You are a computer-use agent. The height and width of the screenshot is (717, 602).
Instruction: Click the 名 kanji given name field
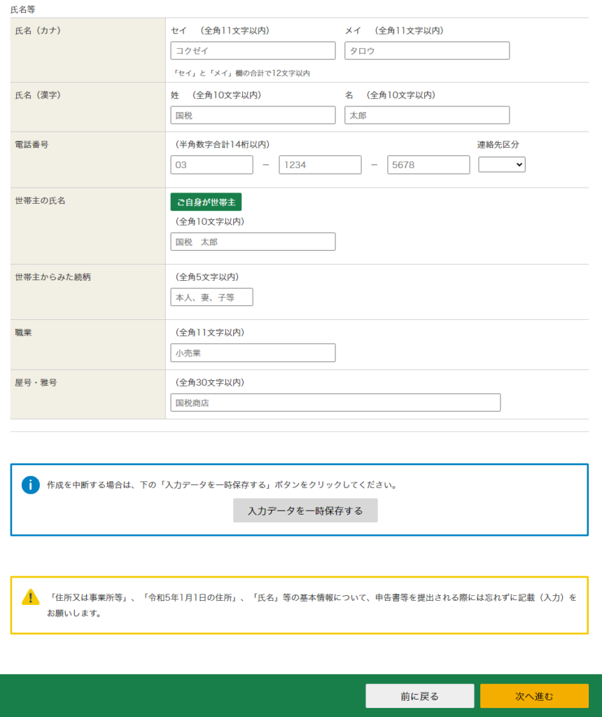426,116
